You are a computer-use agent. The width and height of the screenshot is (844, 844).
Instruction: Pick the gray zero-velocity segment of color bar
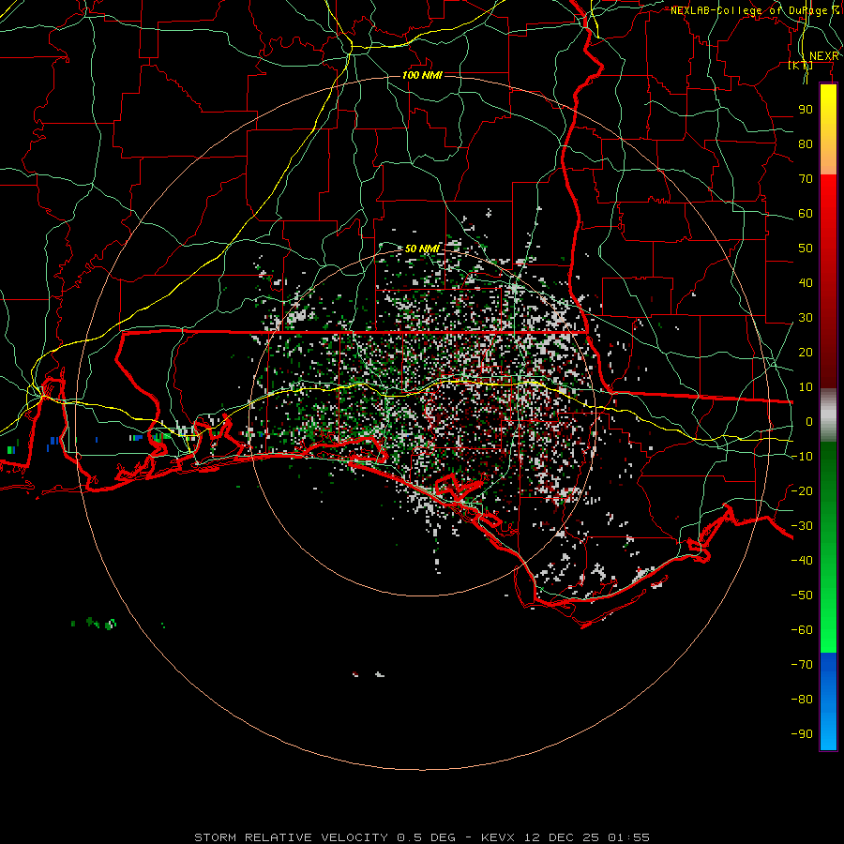[828, 415]
